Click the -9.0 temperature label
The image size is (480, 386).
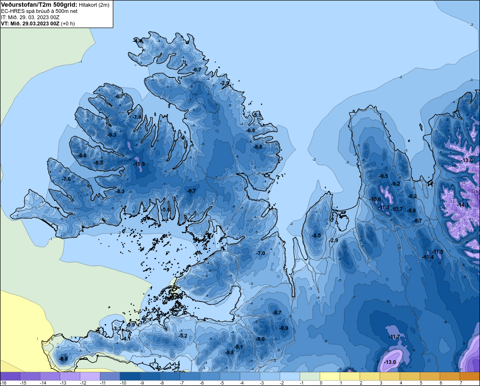tap(260, 339)
